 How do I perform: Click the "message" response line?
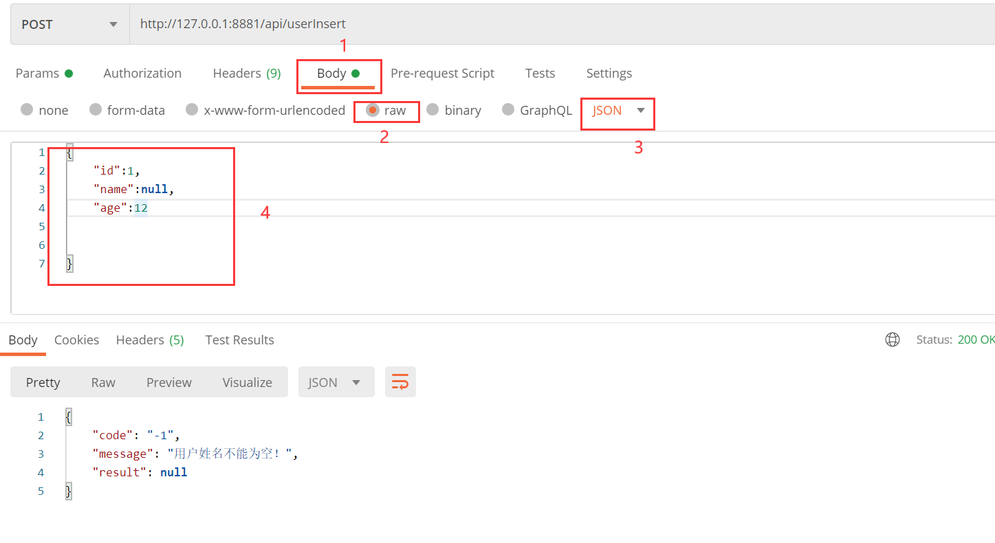click(195, 454)
